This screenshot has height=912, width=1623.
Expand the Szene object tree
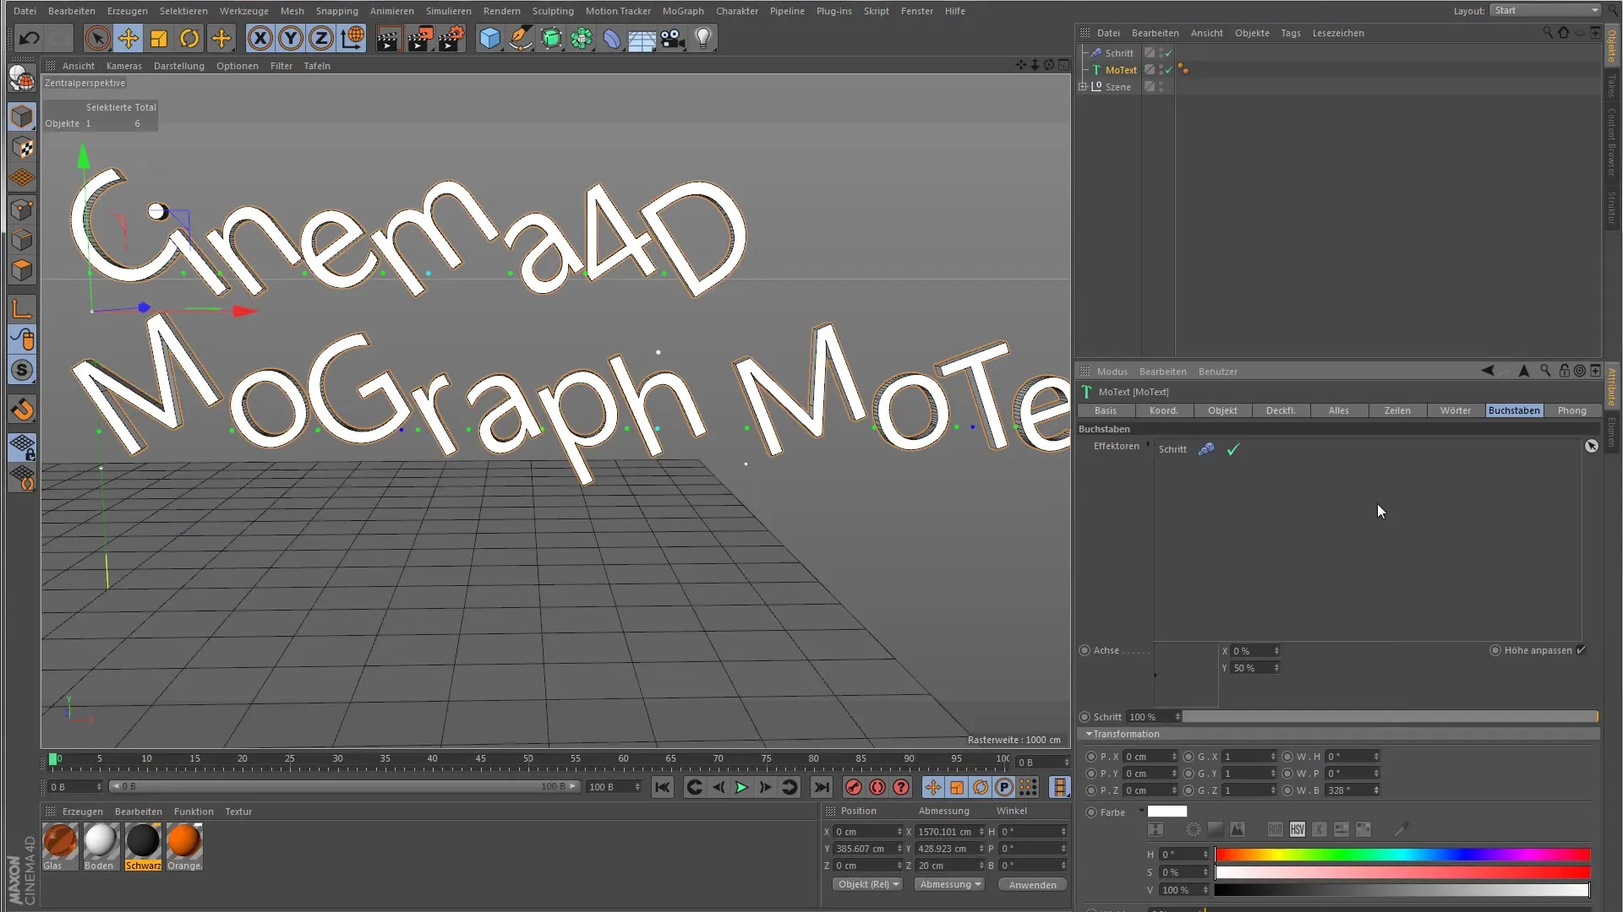pyautogui.click(x=1083, y=86)
